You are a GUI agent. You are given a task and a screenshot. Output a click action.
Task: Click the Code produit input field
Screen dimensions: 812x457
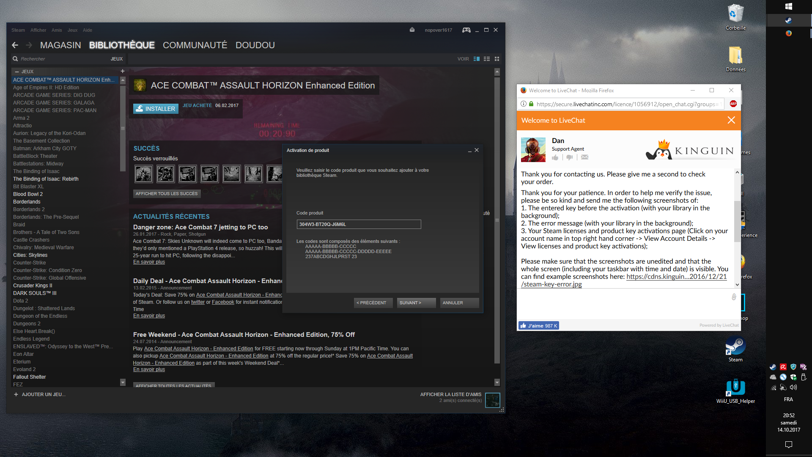tap(359, 224)
